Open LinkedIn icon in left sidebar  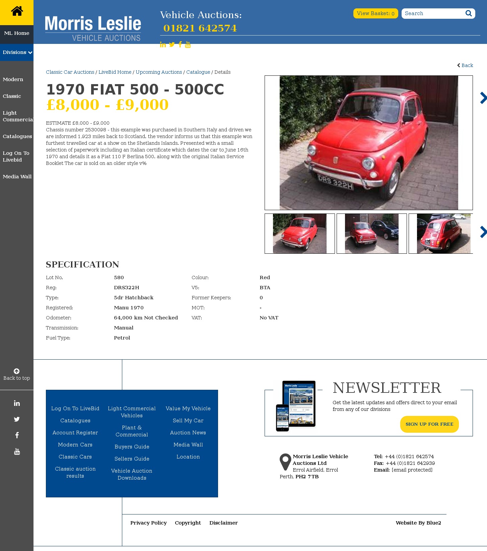[17, 403]
